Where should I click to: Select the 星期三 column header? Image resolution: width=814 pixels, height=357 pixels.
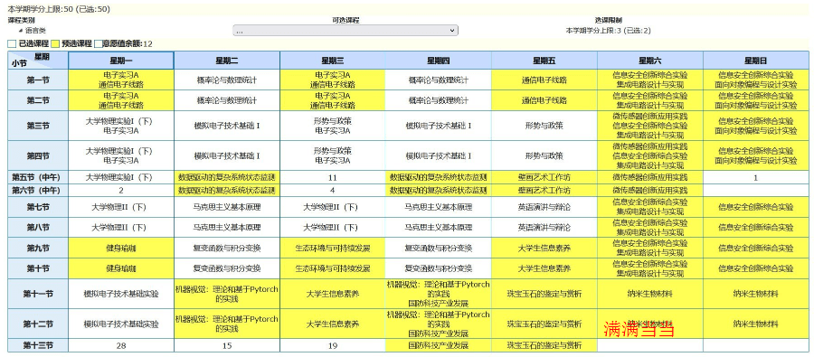click(x=333, y=61)
